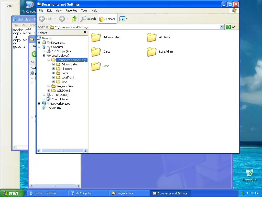The height and width of the screenshot is (197, 262).
Task: Select the CD Drive (D:) icon
Action: pyautogui.click(x=49, y=95)
